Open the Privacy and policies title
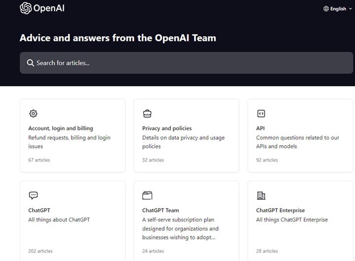The height and width of the screenshot is (261, 355). [x=167, y=129]
